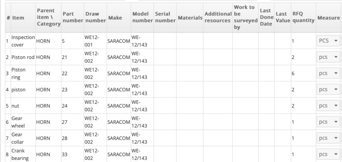342x162 pixels.
Task: Click the Model number column header
Action: pyautogui.click(x=142, y=17)
